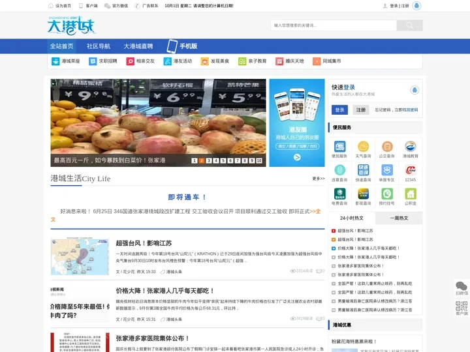Select the 全站首页 nav tab

(61, 46)
